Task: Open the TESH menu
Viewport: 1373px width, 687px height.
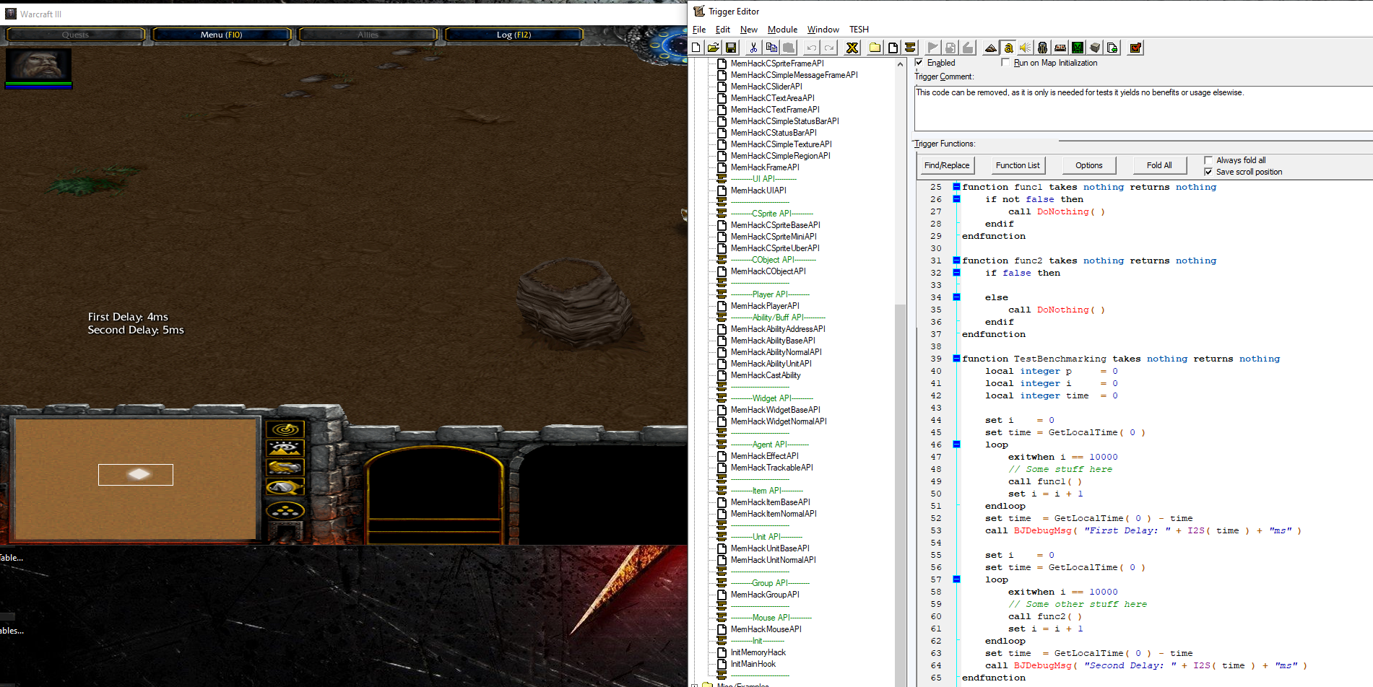Action: pos(859,30)
